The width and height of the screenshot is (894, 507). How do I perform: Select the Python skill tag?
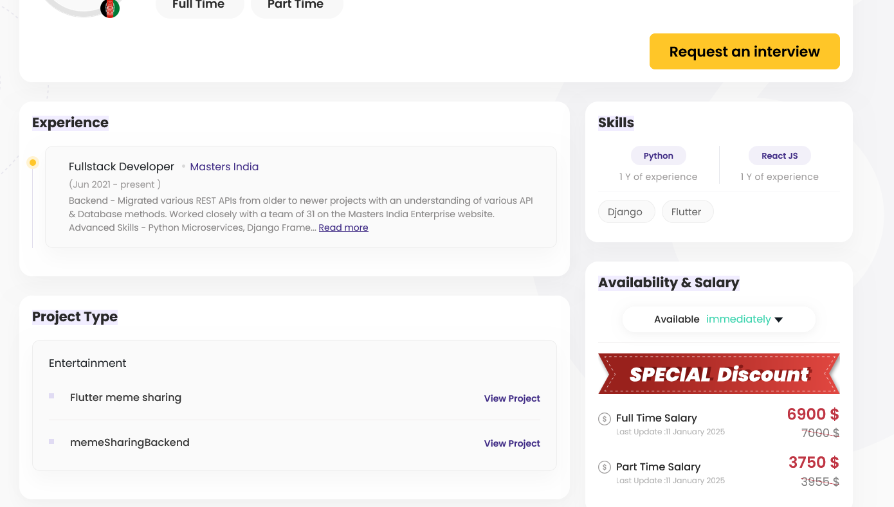pyautogui.click(x=658, y=156)
